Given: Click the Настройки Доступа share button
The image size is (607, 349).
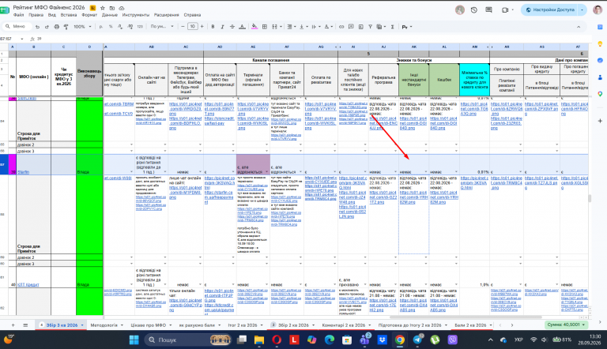Looking at the screenshot, I should [x=550, y=9].
